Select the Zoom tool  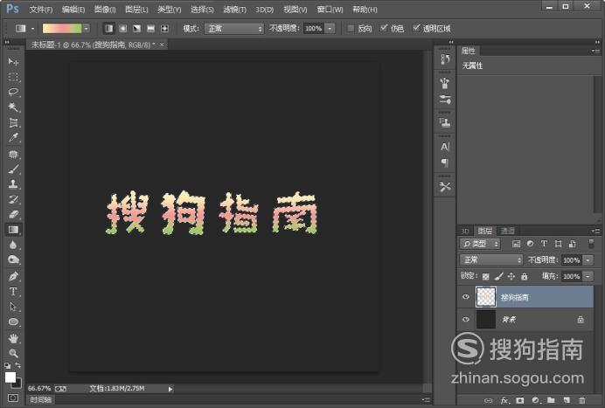[x=13, y=353]
